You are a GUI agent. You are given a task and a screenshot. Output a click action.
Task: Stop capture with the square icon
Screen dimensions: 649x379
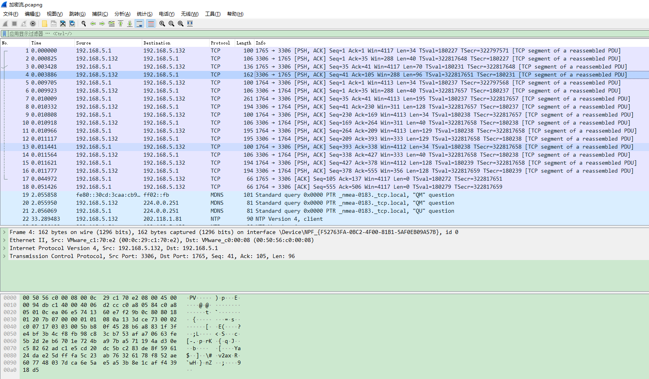pyautogui.click(x=14, y=24)
